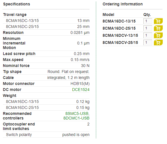The image size is (167, 144).
Task: Click the Switch polarity row
Action: [x=46, y=135]
